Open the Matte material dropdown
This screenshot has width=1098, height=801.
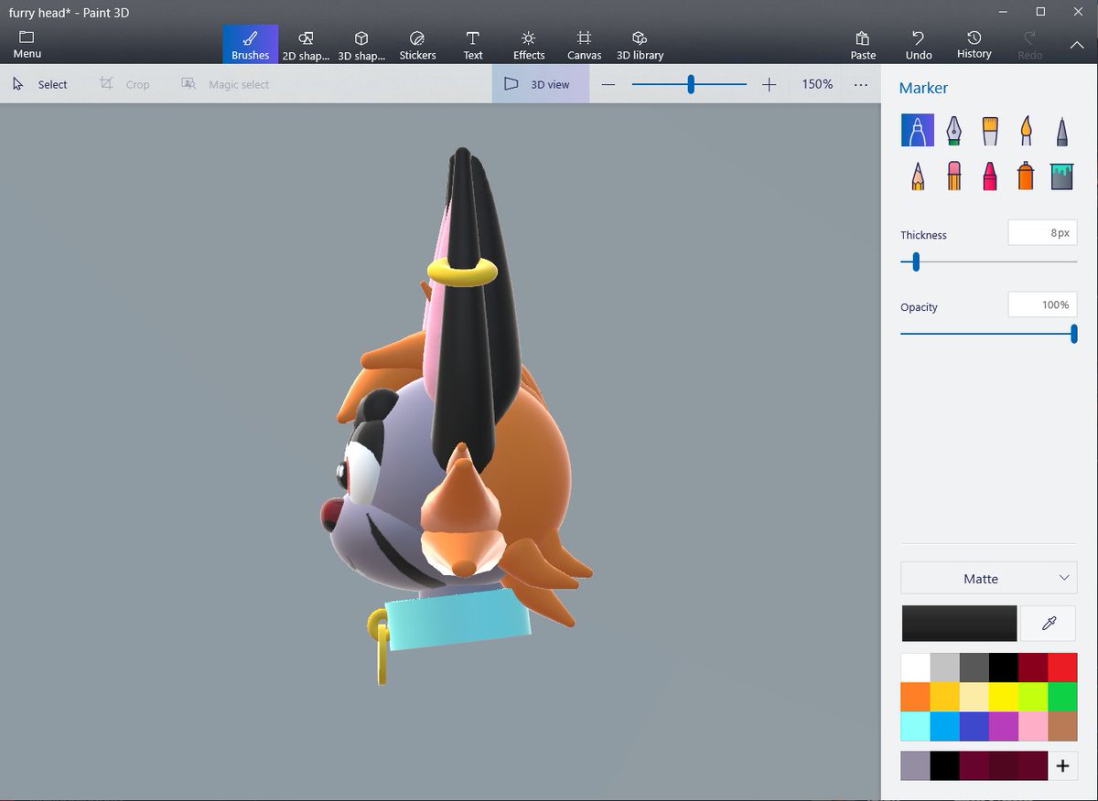click(x=989, y=578)
